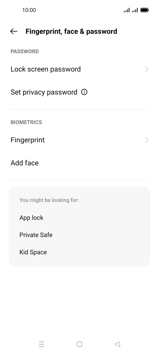159x354 pixels.
Task: Tap the recent apps button in navigation bar
Action: pyautogui.click(x=41, y=344)
